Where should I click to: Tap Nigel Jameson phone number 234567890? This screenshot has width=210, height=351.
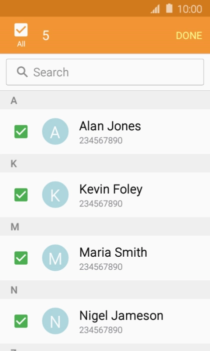point(101,330)
